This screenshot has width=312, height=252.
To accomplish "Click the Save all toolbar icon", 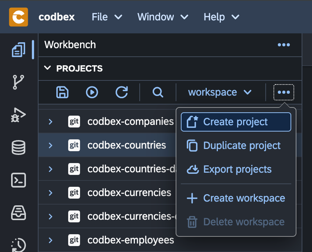I will pyautogui.click(x=62, y=92).
